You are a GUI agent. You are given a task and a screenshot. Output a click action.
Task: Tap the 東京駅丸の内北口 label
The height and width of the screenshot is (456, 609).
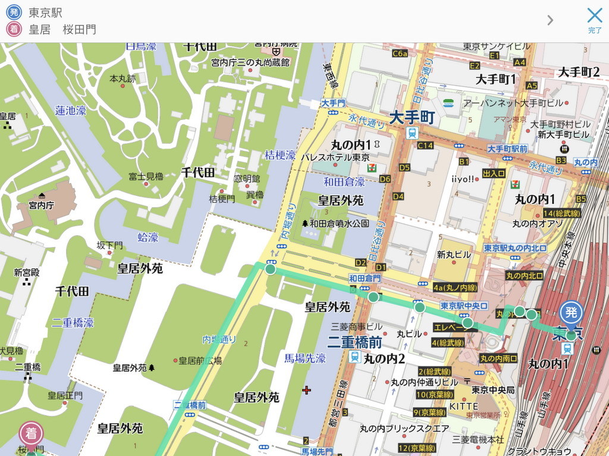tap(515, 248)
